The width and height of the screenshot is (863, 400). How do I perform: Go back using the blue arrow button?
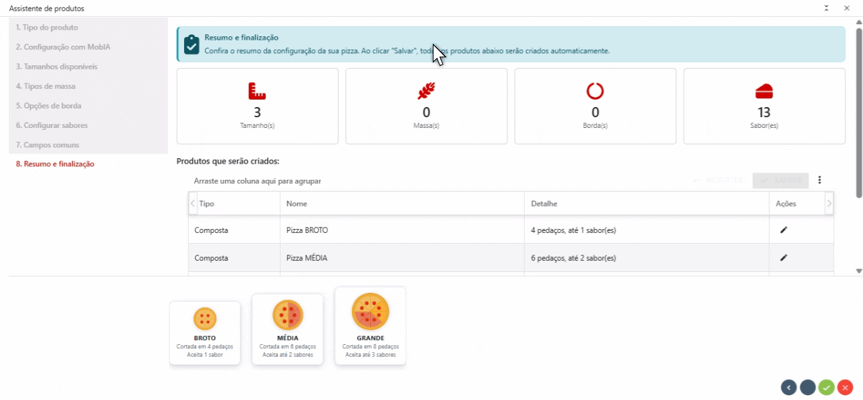click(788, 387)
